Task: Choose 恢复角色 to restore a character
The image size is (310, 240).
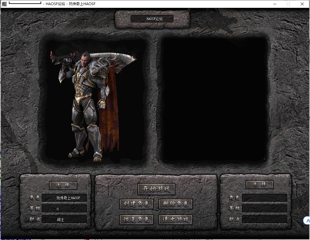Action: (x=136, y=220)
